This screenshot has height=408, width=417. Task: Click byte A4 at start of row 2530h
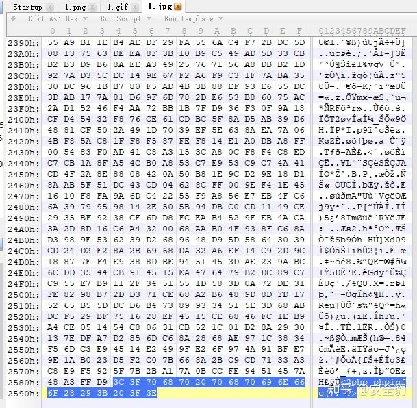pyautogui.click(x=53, y=327)
